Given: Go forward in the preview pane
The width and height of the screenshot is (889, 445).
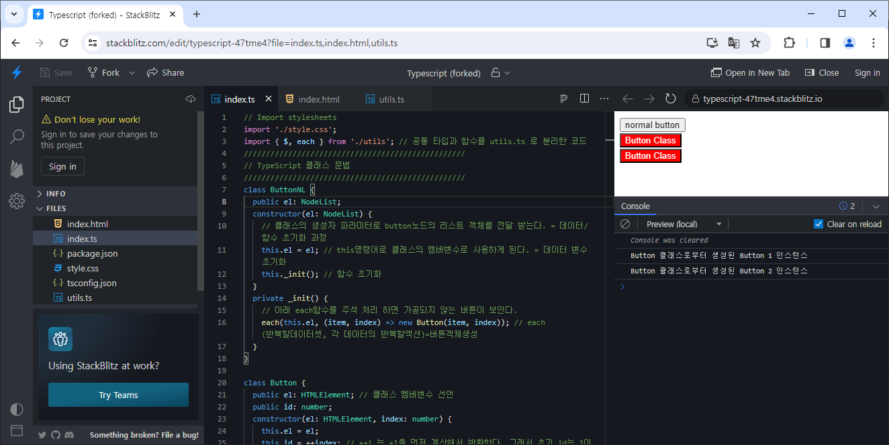Looking at the screenshot, I should click(x=649, y=99).
